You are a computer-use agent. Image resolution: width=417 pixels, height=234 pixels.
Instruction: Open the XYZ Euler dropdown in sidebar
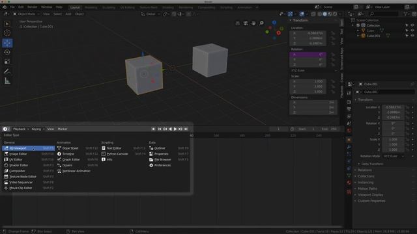[x=313, y=71]
